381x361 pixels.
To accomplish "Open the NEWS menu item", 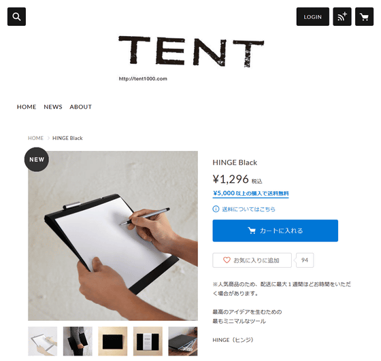I will (53, 107).
